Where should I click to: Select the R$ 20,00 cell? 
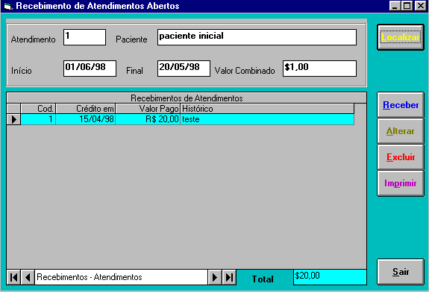pos(148,119)
